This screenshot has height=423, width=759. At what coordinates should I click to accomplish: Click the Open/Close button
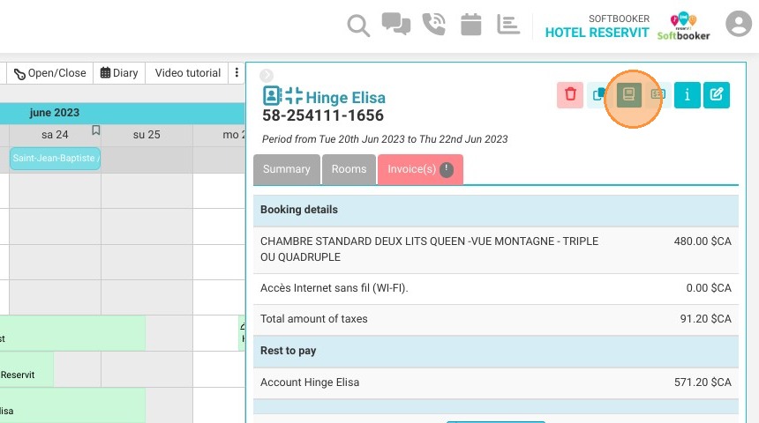pos(49,73)
